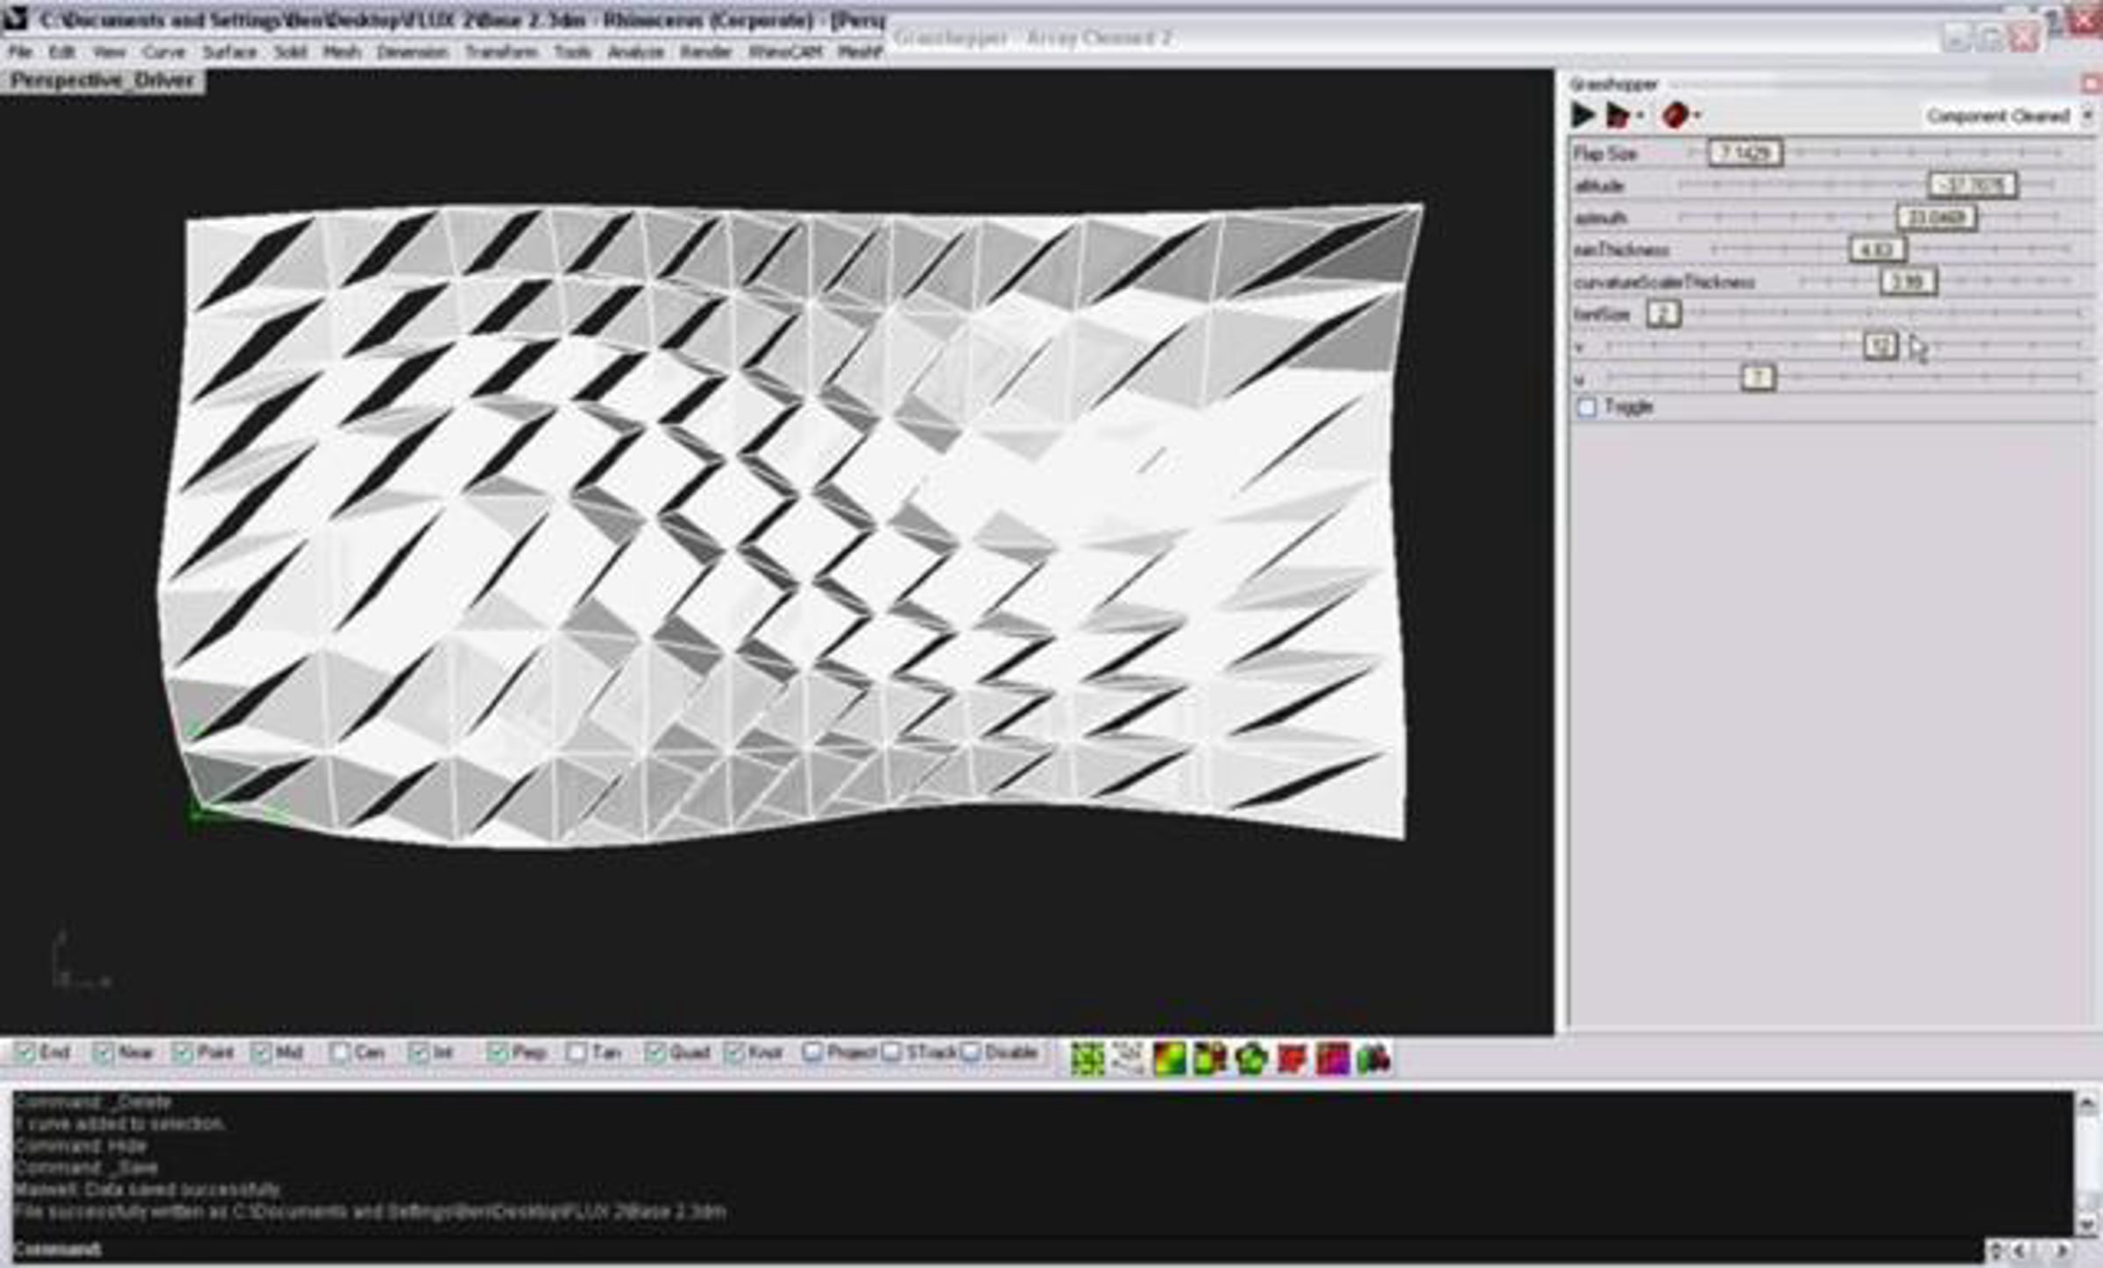Viewport: 2103px width, 1268px height.
Task: Click the Flap Size slider handle
Action: click(x=1745, y=153)
